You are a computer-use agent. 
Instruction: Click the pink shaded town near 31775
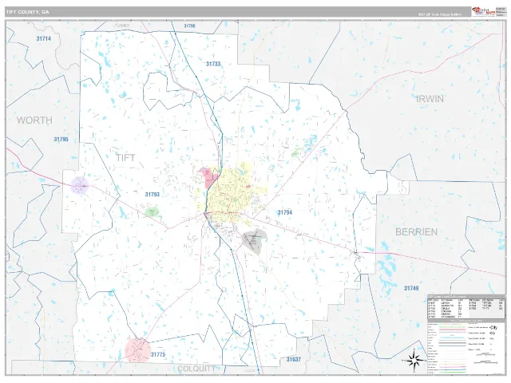(x=137, y=350)
